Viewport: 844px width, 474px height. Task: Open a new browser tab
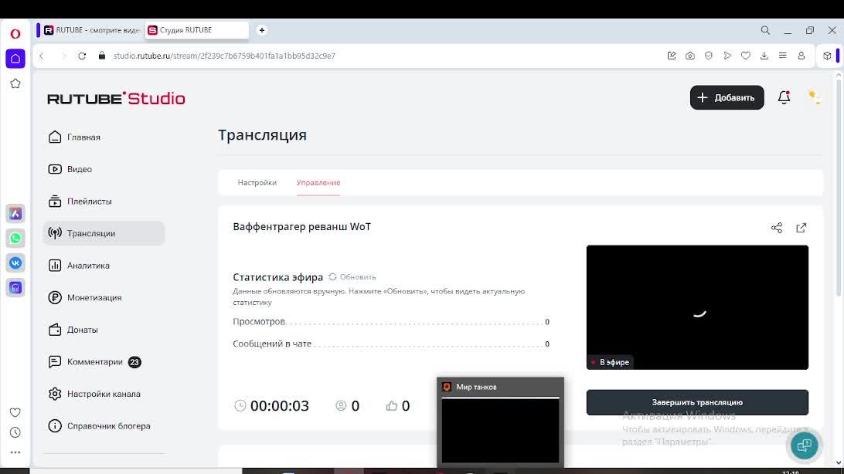[x=261, y=31]
